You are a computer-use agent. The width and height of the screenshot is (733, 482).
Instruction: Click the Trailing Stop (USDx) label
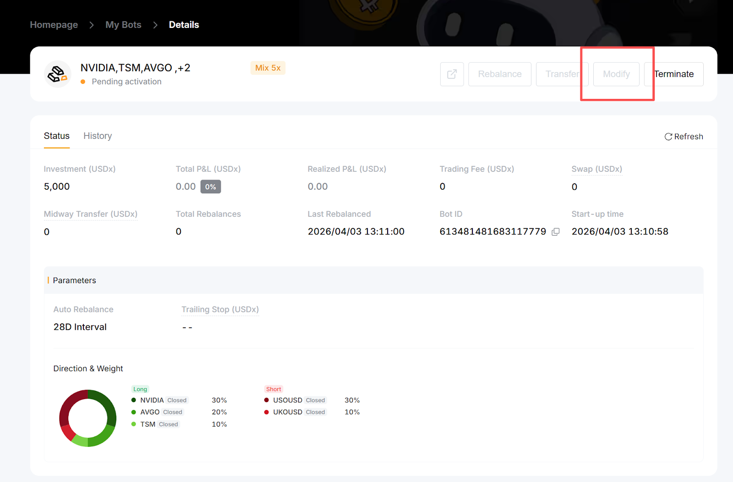point(220,310)
